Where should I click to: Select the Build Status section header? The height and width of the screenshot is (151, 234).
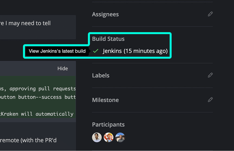pyautogui.click(x=108, y=39)
